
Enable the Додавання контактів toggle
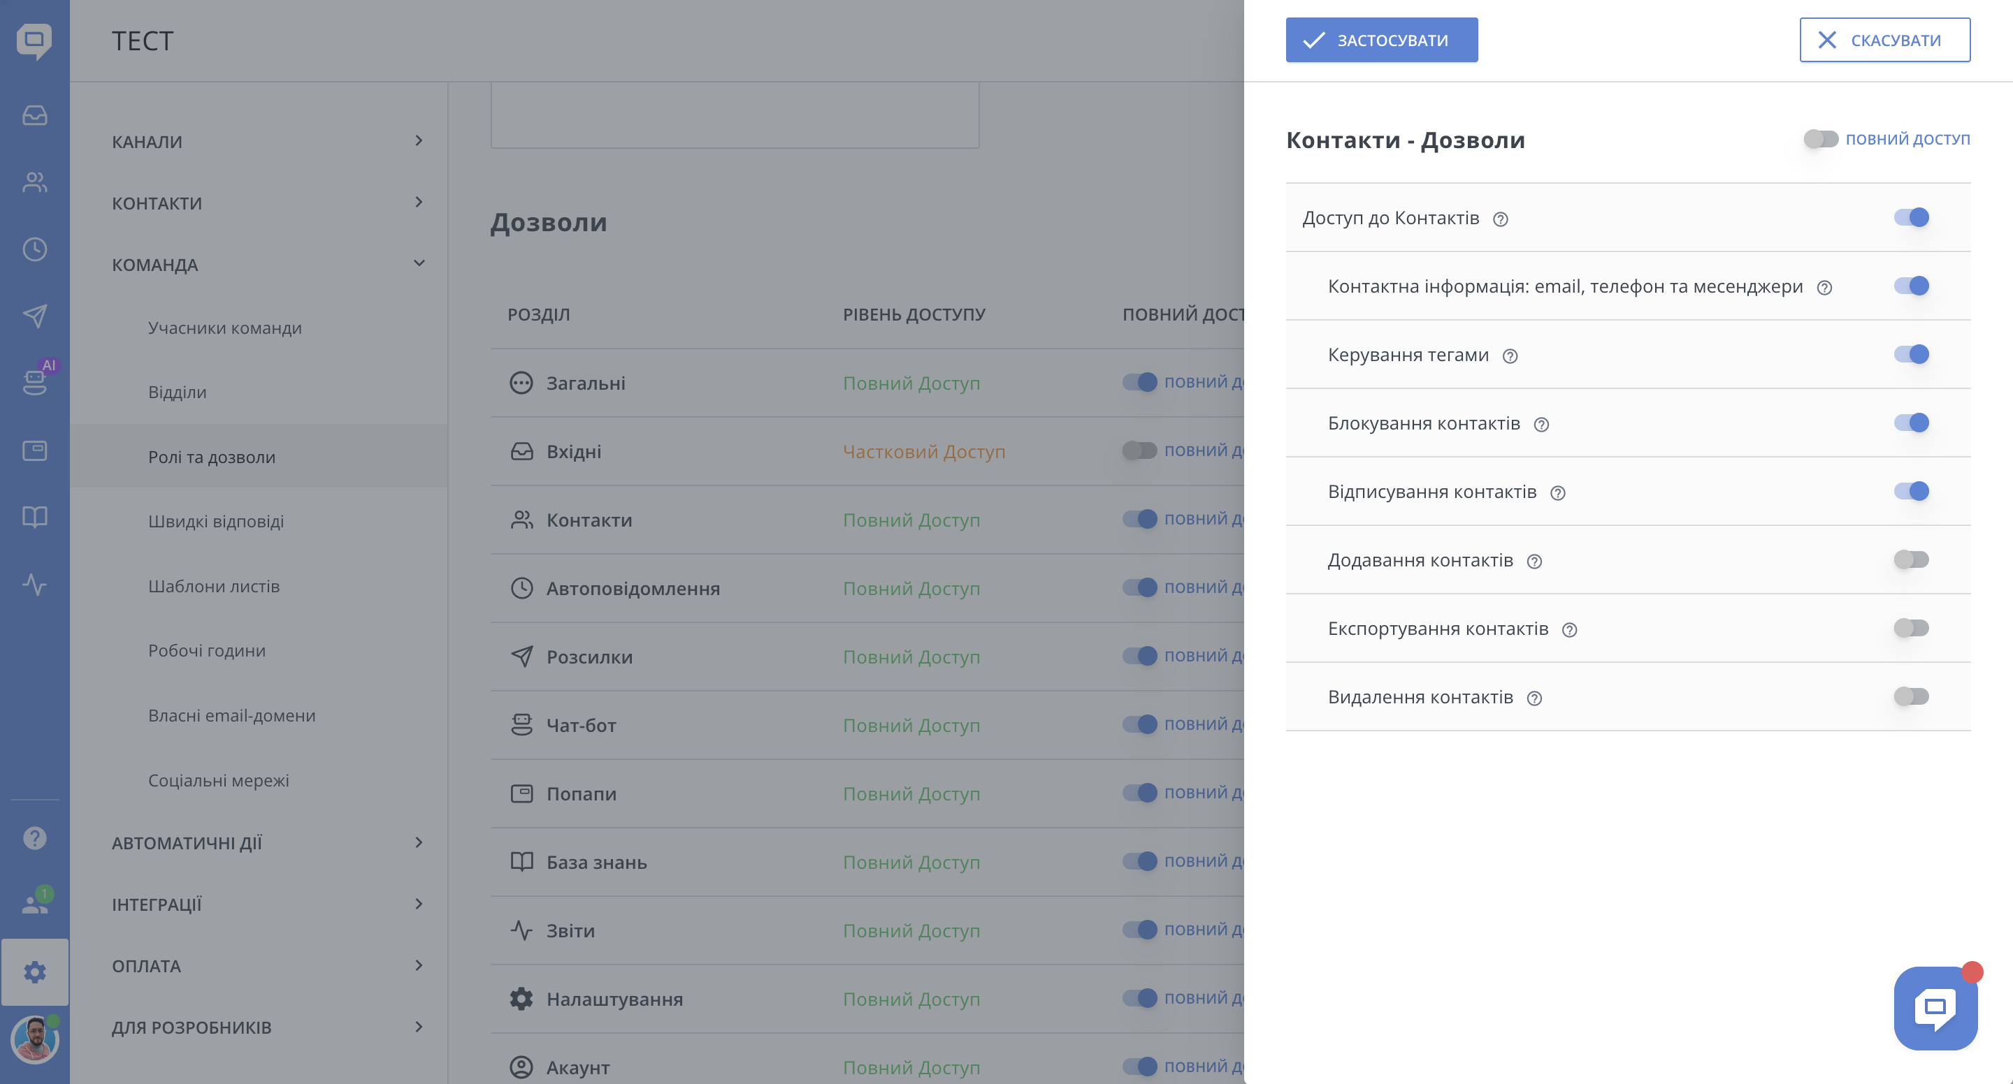coord(1911,559)
